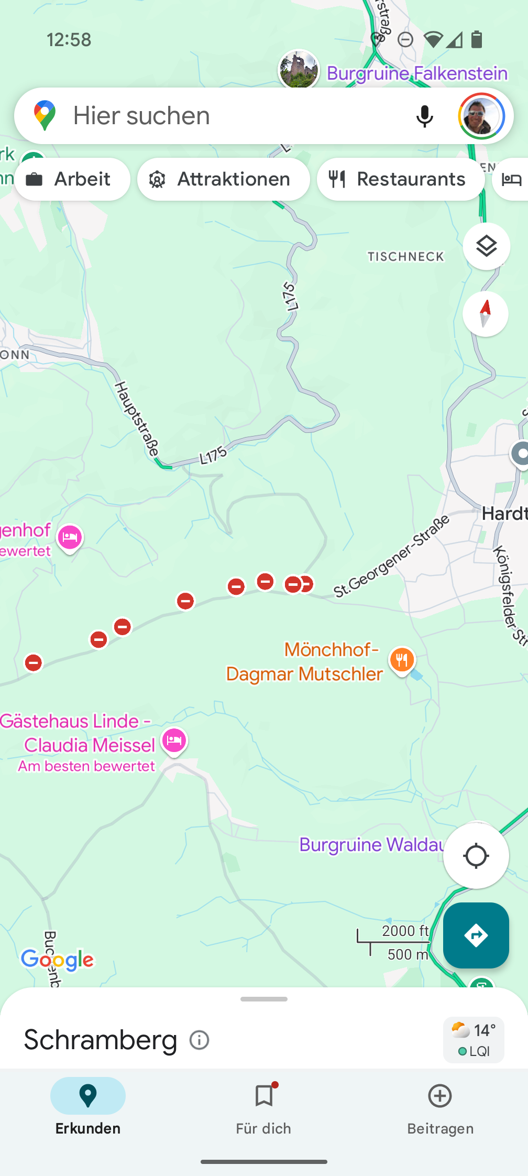Open the 14° weather and air quality widget
The width and height of the screenshot is (528, 1176).
(474, 1040)
